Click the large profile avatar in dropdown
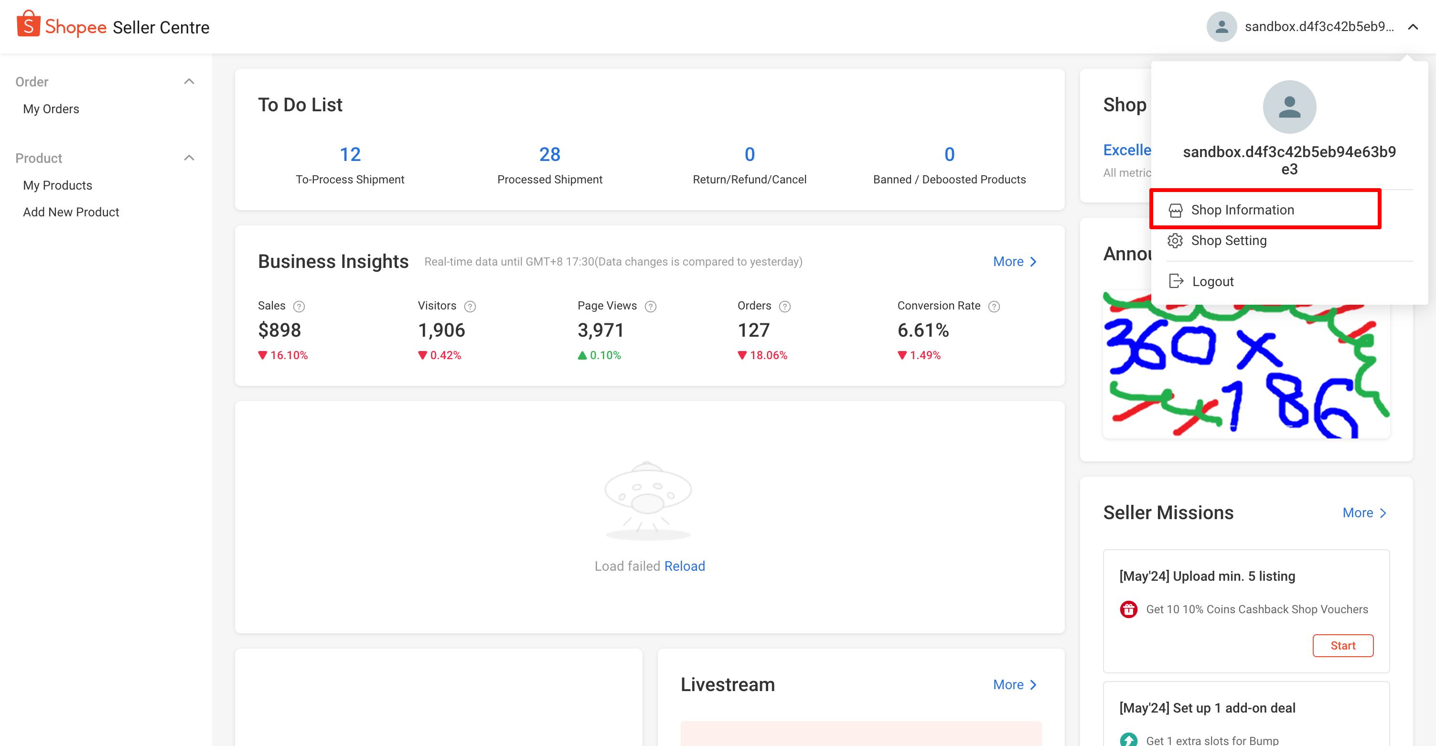Image resolution: width=1436 pixels, height=746 pixels. coord(1289,107)
